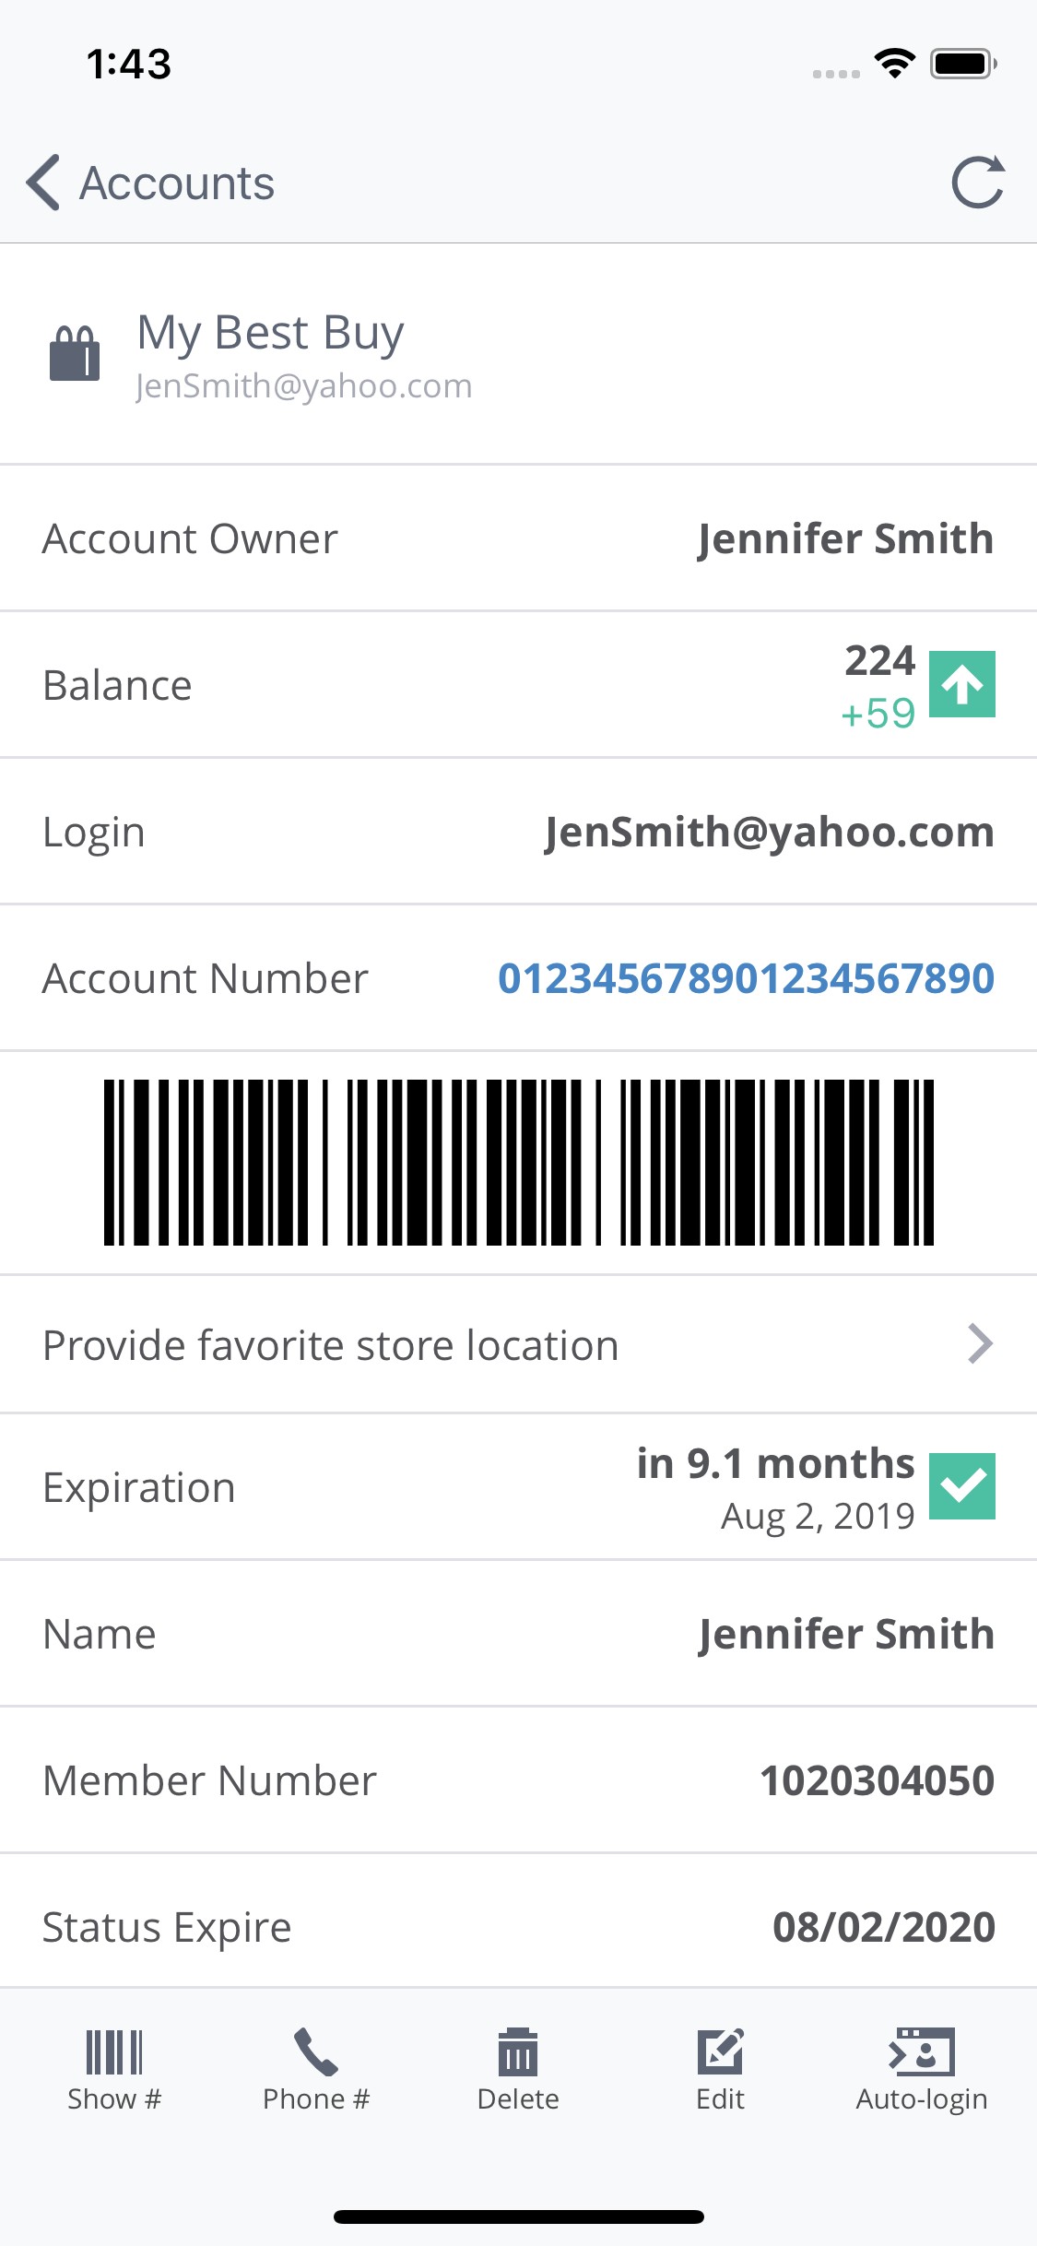Tap the Show # barcode icon

(114, 2052)
